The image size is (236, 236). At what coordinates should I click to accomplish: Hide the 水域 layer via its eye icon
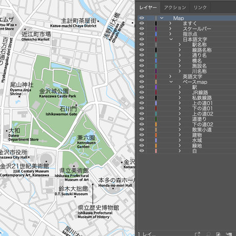coord(142,140)
